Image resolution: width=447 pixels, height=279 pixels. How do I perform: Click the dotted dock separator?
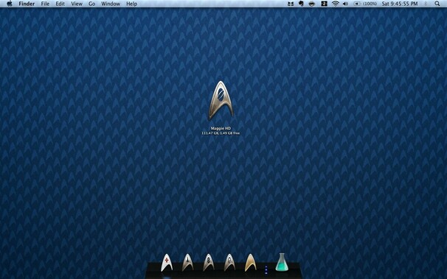pyautogui.click(x=266, y=270)
